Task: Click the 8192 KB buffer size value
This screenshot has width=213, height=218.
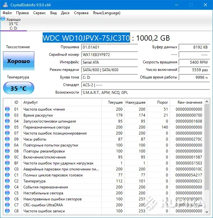Action: (x=194, y=47)
